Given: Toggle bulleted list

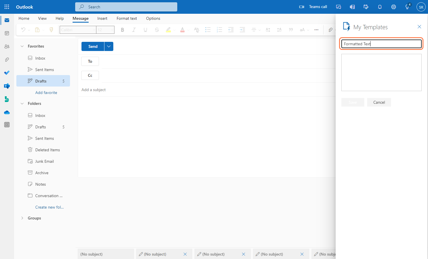Looking at the screenshot, I should pyautogui.click(x=208, y=30).
